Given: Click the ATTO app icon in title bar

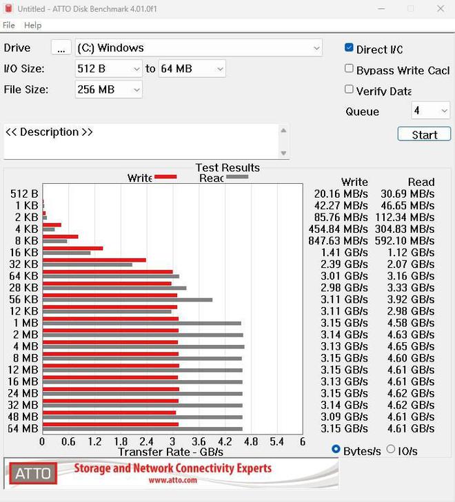Looking at the screenshot, I should [8, 9].
